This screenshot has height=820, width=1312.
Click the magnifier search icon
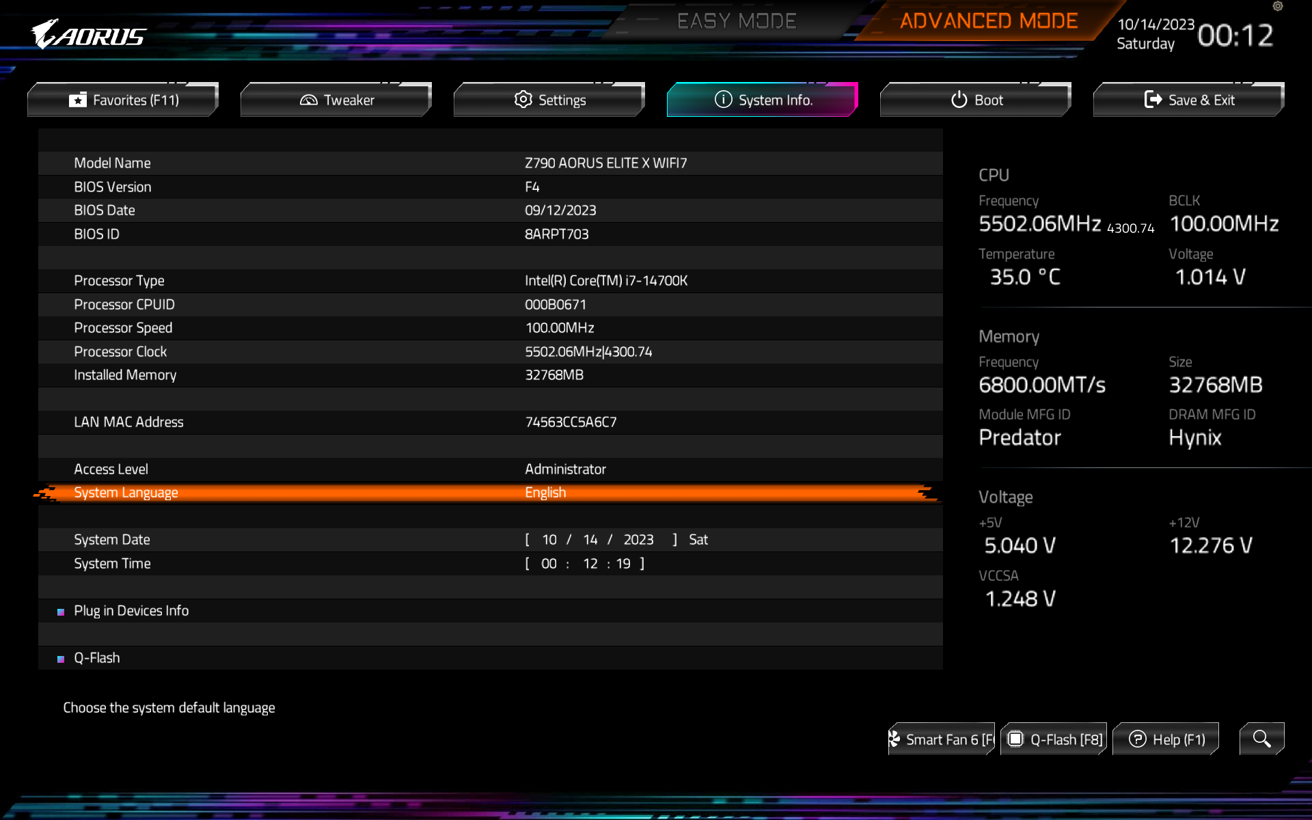tap(1262, 739)
